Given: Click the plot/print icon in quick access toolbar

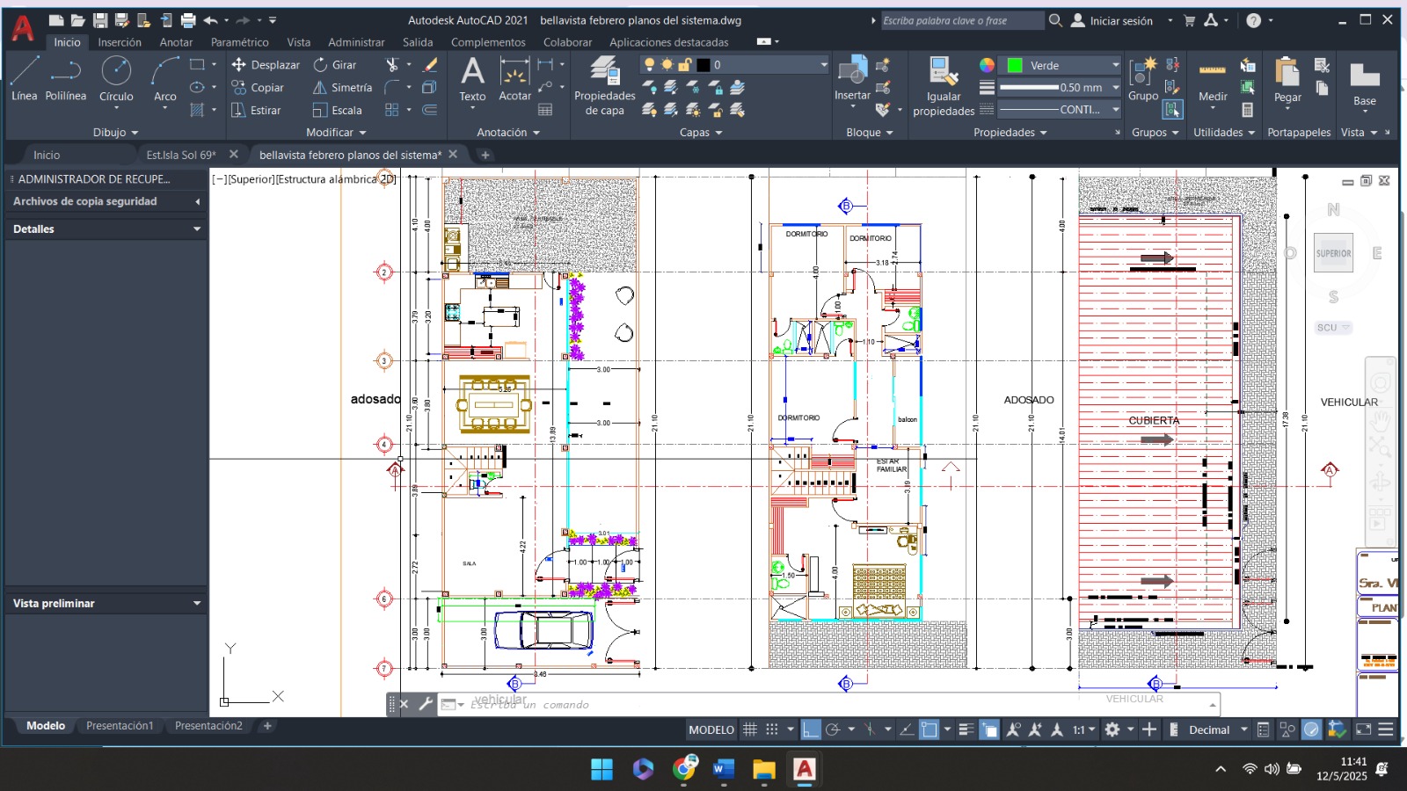Looking at the screenshot, I should pyautogui.click(x=188, y=20).
